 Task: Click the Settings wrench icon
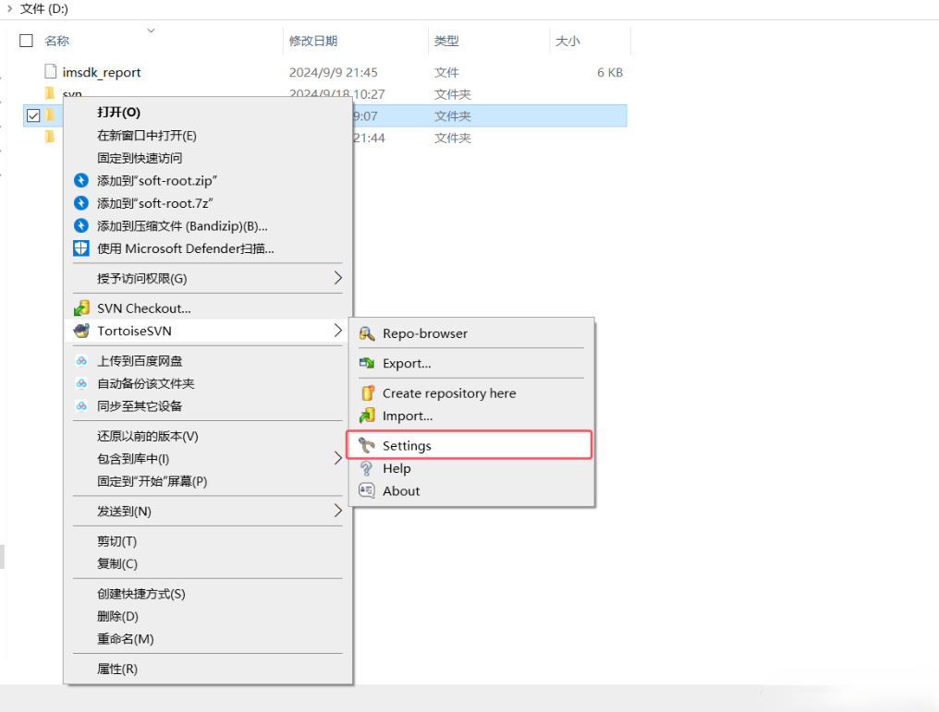pyautogui.click(x=367, y=446)
